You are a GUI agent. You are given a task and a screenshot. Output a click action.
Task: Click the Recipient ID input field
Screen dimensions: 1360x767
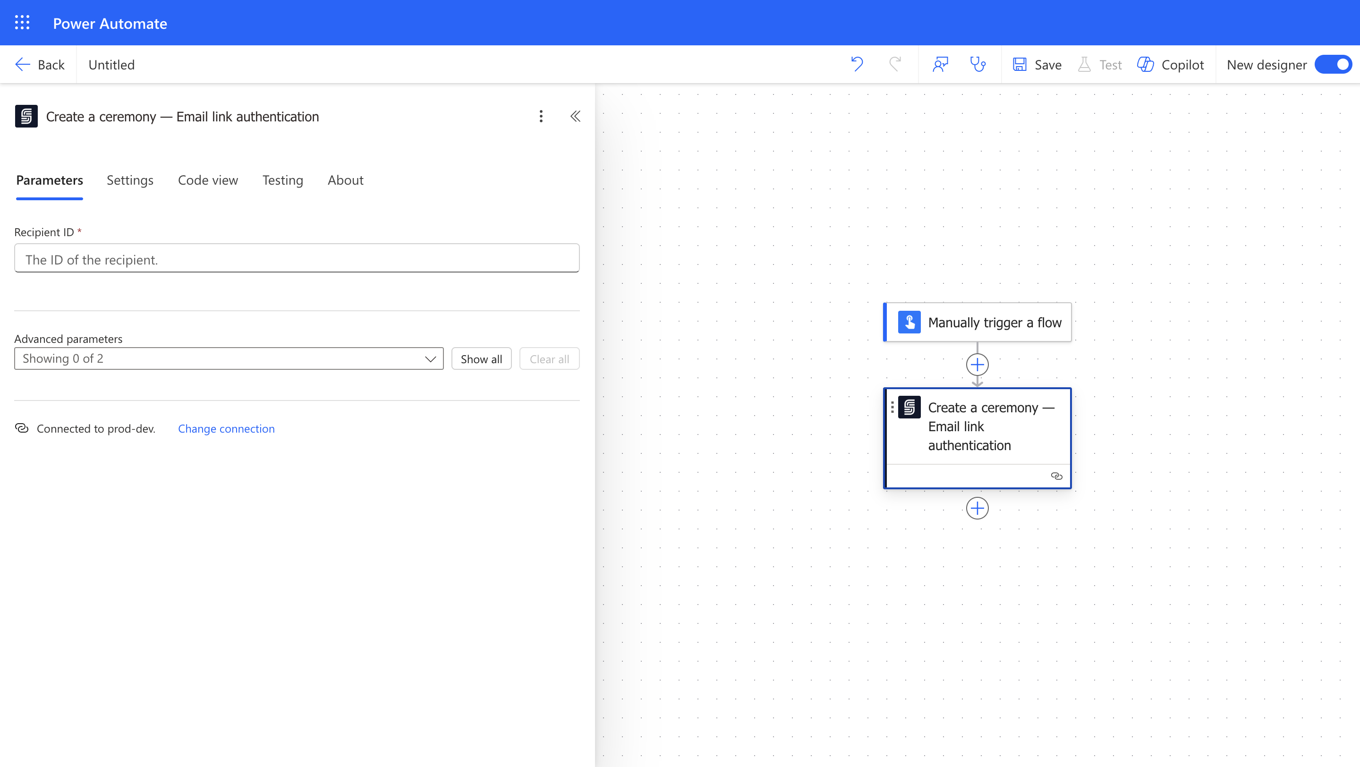[x=297, y=258]
